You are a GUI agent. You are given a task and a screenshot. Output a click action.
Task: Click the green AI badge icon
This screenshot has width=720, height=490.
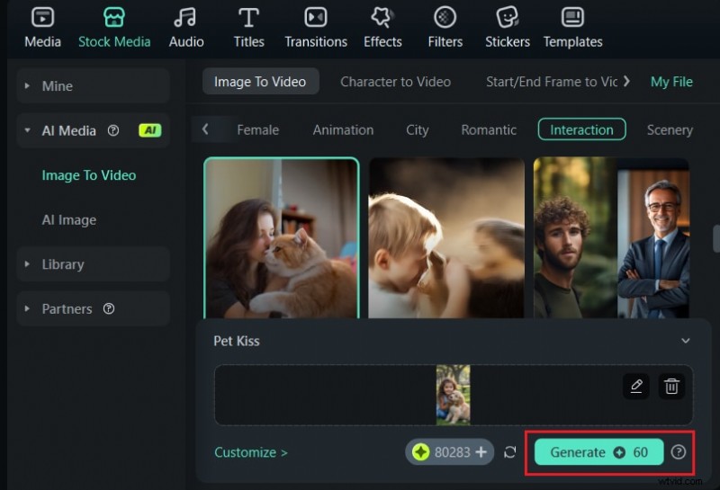(x=149, y=130)
